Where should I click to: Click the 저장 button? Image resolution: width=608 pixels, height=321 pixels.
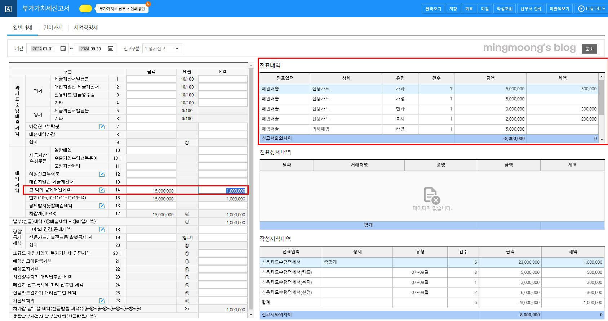point(453,9)
